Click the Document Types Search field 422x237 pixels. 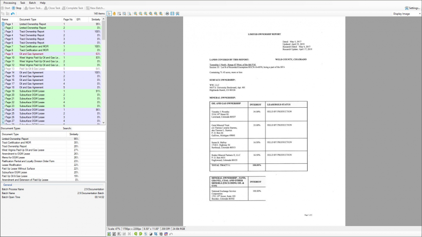coord(89,128)
